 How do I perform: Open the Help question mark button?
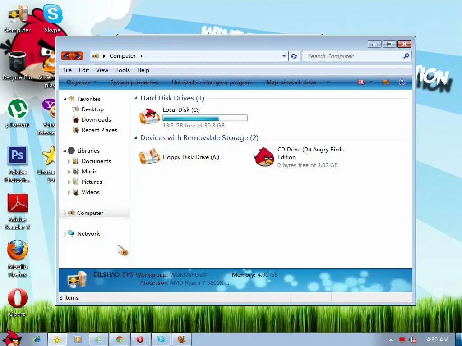[x=402, y=82]
